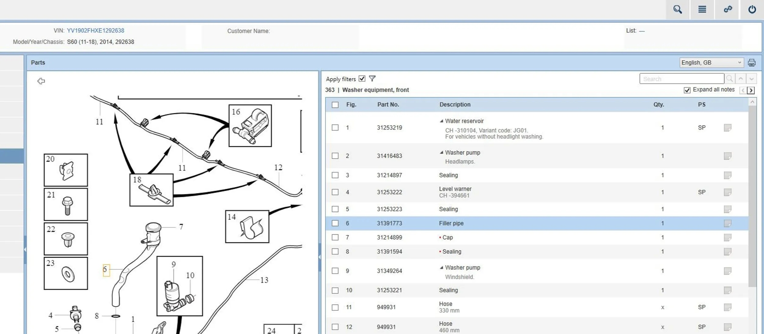Collapse Washer pump Windshield note triangle
Screen dimensions: 764x334
pyautogui.click(x=441, y=268)
